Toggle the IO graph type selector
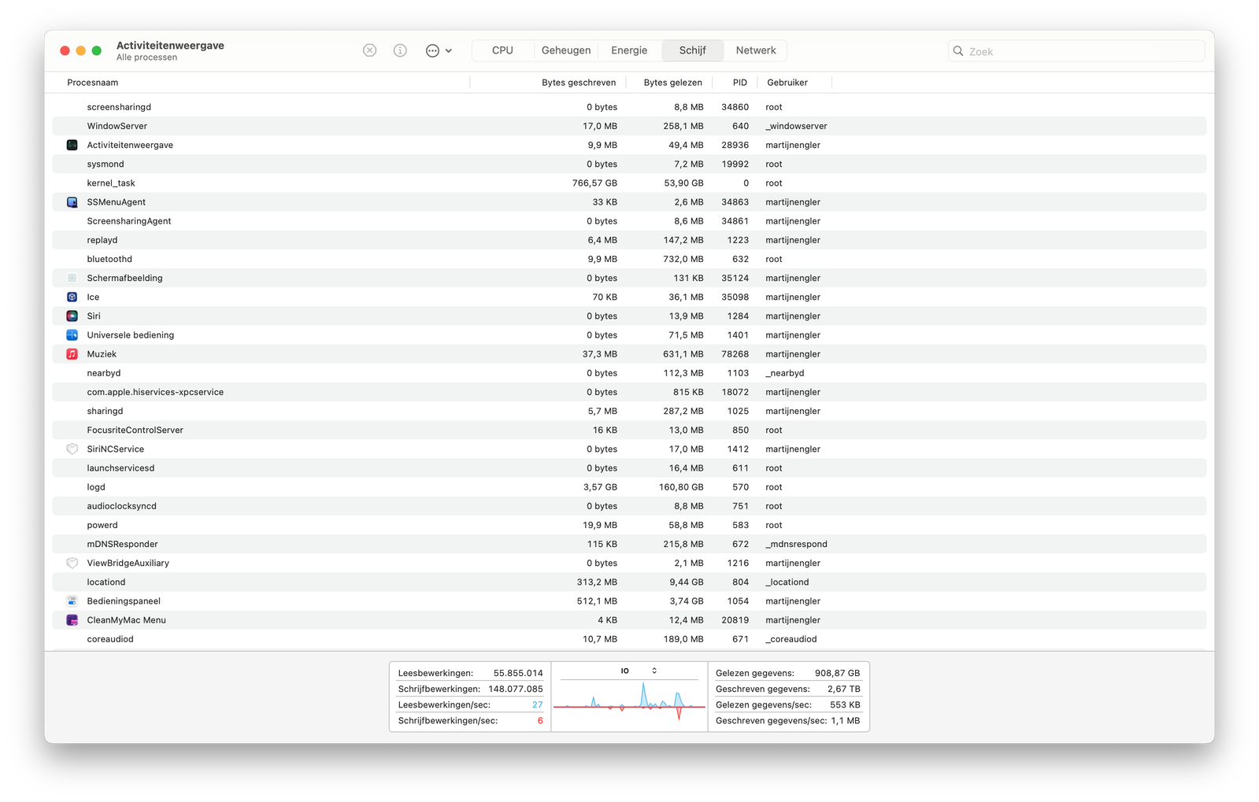 tap(639, 671)
